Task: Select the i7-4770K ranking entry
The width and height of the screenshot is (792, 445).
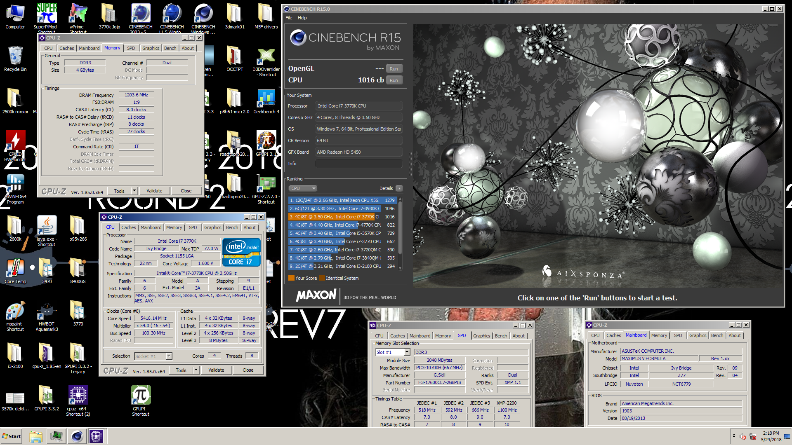Action: [x=342, y=225]
